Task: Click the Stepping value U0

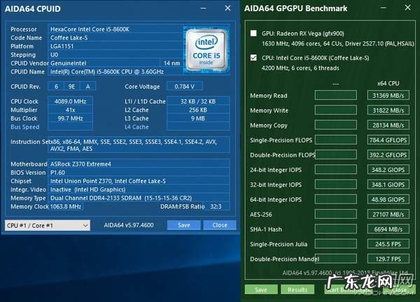Action: [115, 55]
